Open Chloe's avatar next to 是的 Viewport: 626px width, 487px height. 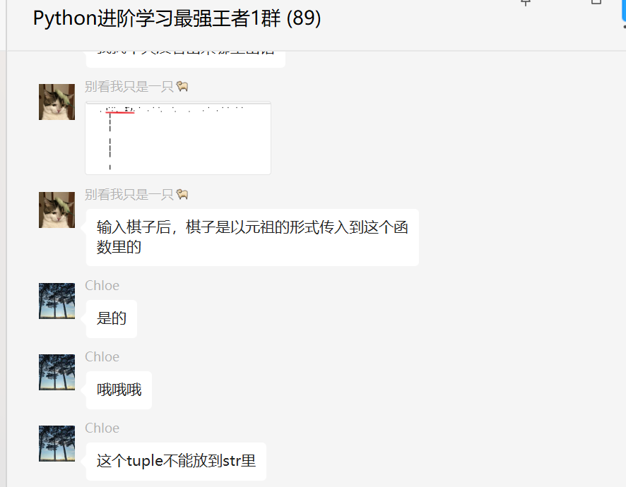click(57, 301)
